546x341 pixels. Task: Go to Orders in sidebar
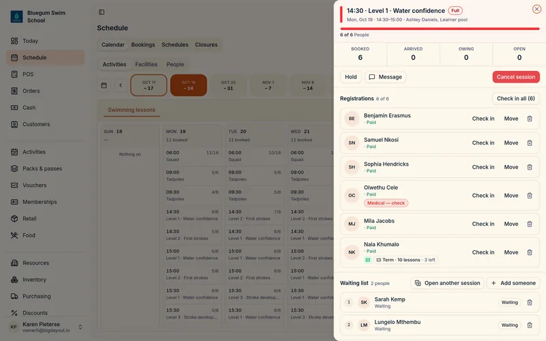[x=45, y=91]
